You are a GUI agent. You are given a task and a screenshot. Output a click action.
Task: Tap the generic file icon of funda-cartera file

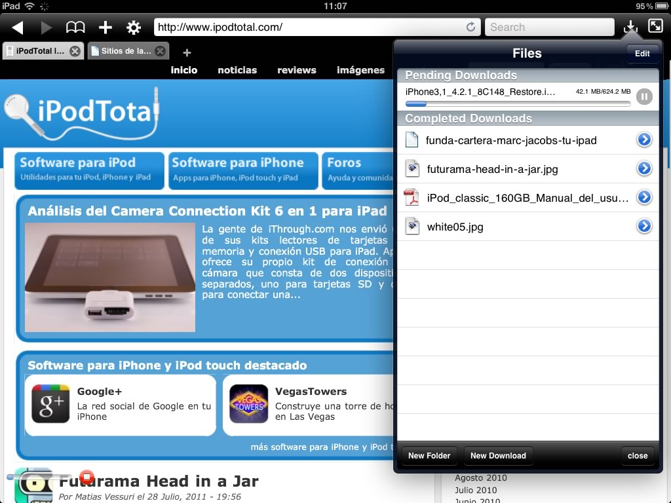pyautogui.click(x=412, y=140)
